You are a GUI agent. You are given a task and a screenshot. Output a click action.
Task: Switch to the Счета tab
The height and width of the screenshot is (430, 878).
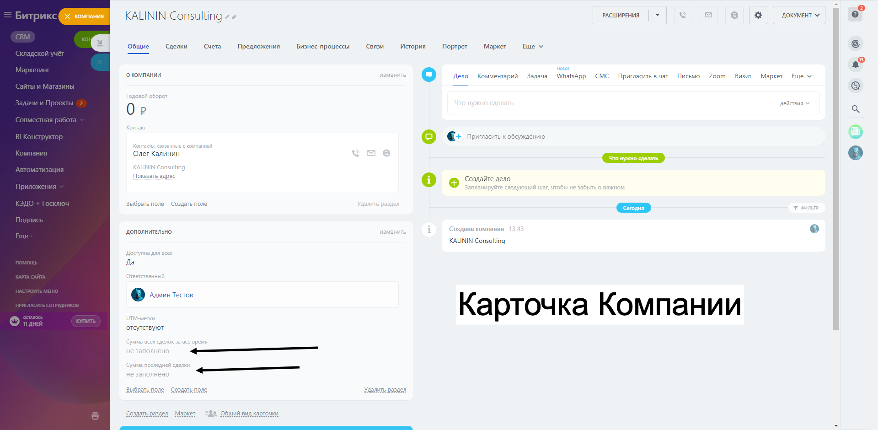[212, 46]
